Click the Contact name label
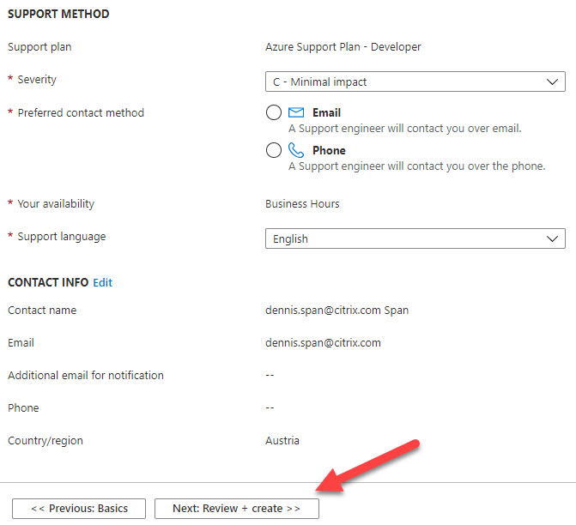The width and height of the screenshot is (576, 525). 42,311
